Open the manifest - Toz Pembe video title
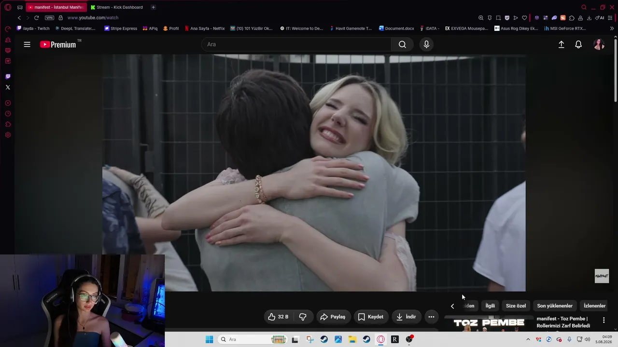The image size is (618, 347). [x=563, y=322]
